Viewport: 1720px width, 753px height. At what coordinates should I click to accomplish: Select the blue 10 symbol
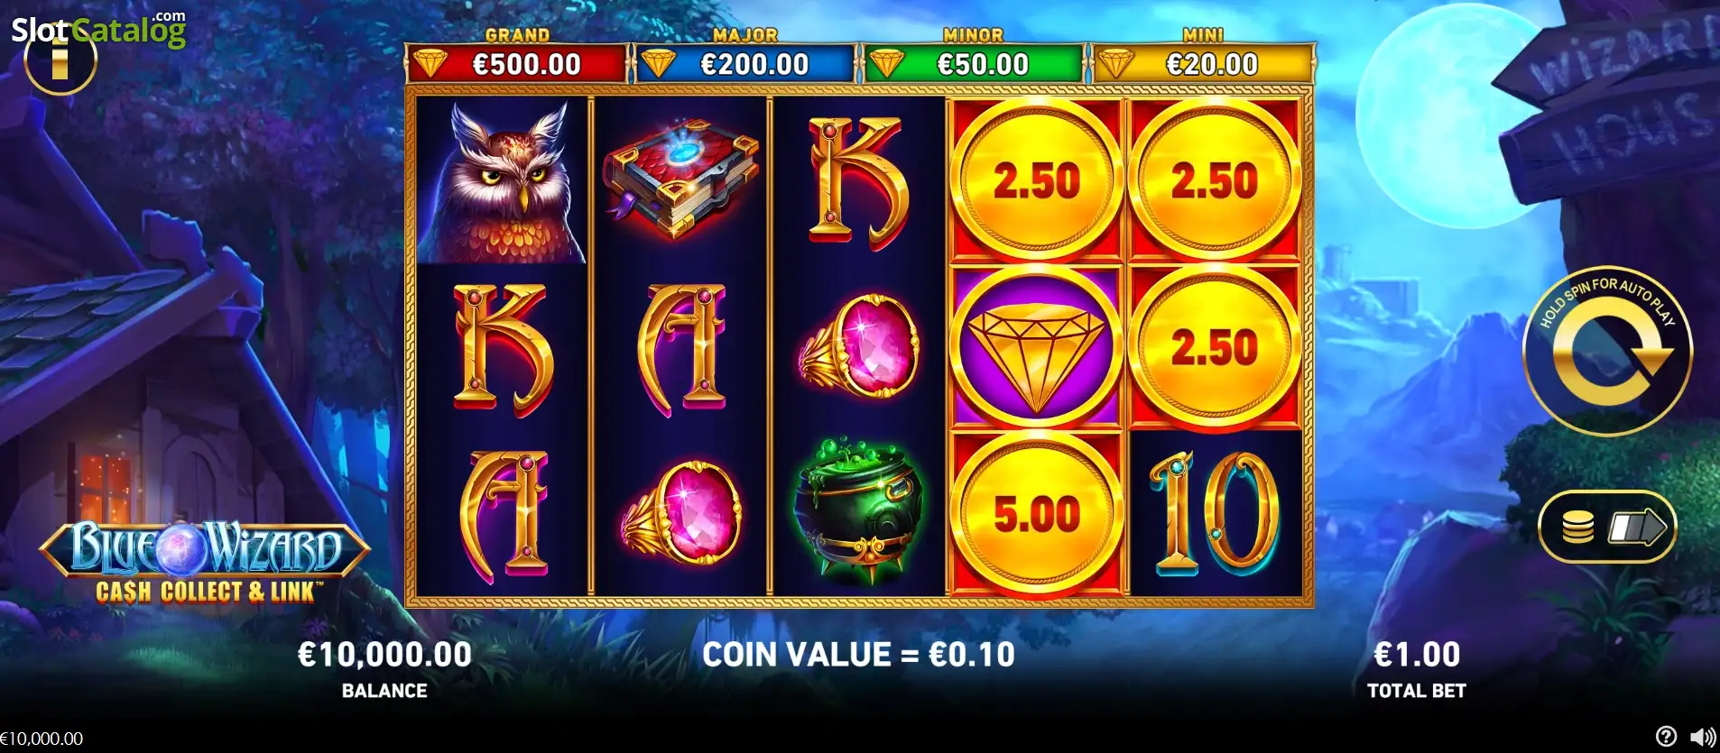pyautogui.click(x=1214, y=512)
